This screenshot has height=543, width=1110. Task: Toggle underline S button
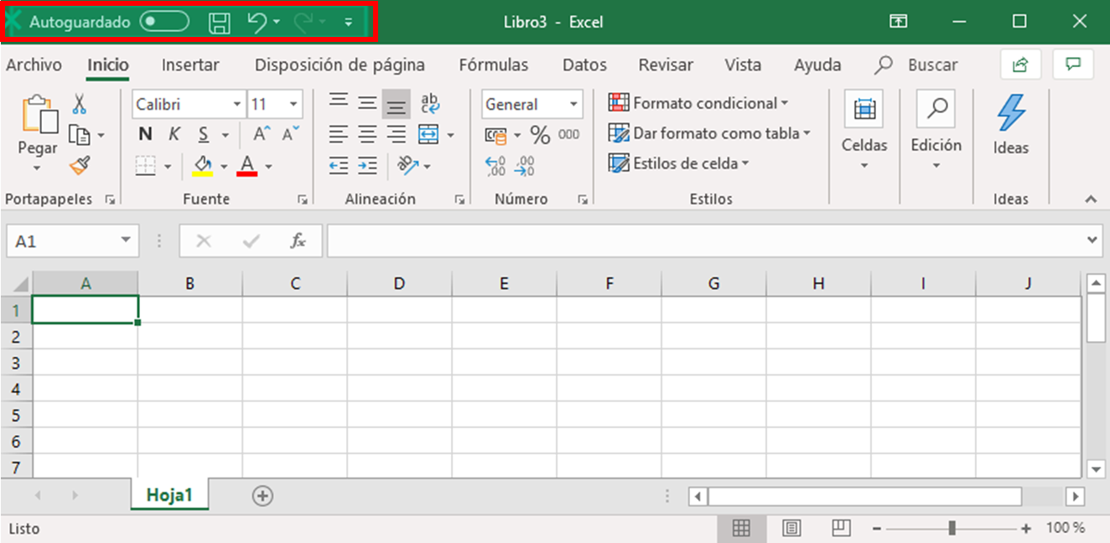click(204, 134)
